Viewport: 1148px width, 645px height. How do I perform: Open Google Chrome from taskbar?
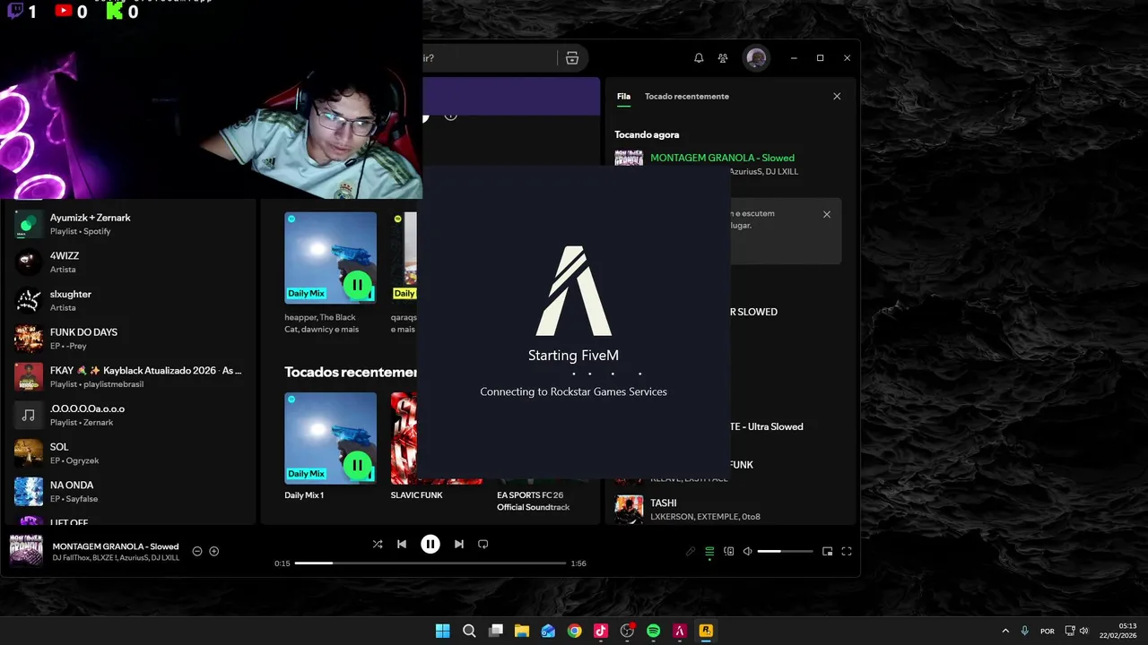click(575, 631)
